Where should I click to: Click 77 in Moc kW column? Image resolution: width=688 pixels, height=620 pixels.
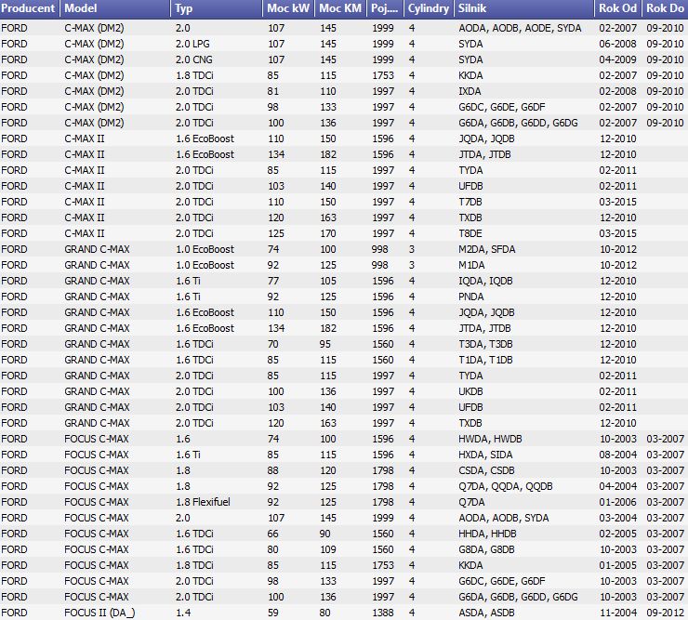click(273, 281)
